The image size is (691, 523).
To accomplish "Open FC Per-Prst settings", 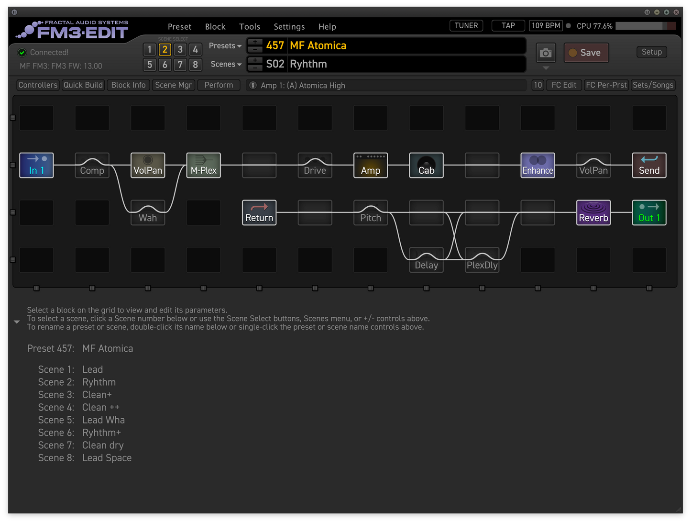I will 606,85.
